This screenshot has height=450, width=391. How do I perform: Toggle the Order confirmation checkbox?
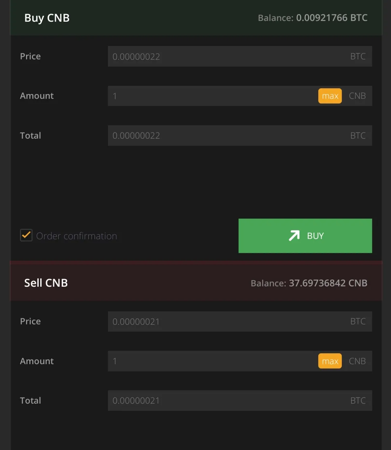[x=26, y=235]
